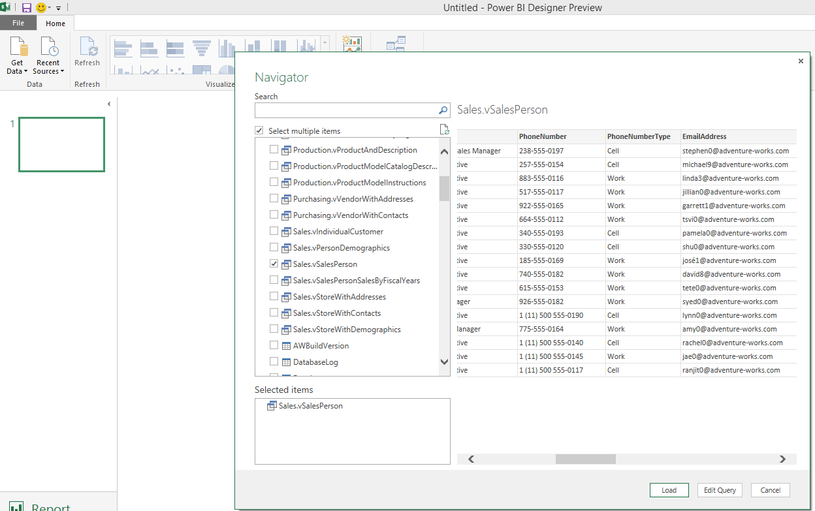Check the Production.vProductModelInstructions checkbox
Screen dimensions: 815x511
coord(274,183)
